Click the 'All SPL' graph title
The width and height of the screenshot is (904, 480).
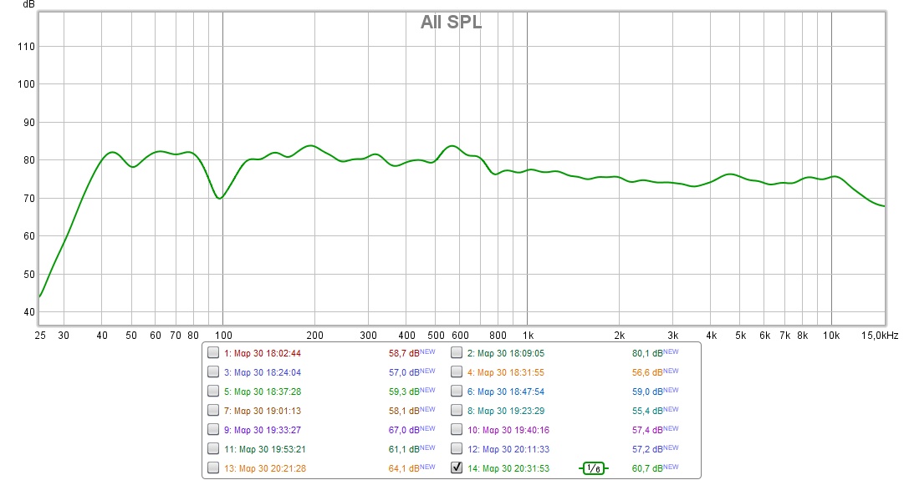point(451,23)
